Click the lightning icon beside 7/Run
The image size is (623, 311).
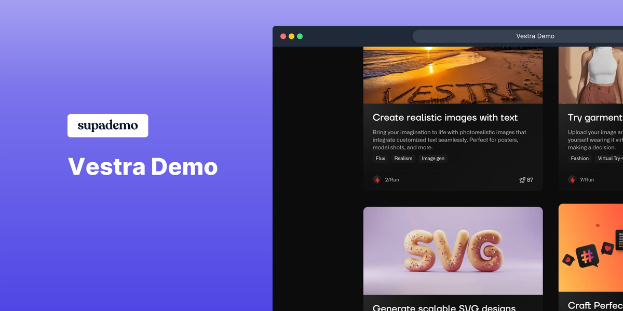point(572,180)
